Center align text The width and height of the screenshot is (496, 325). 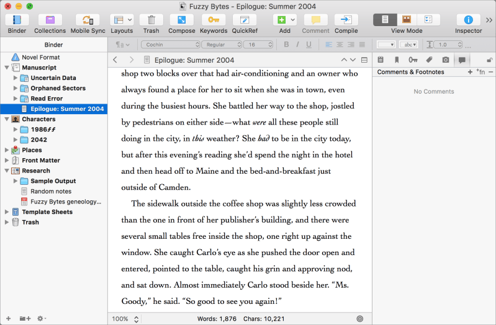pyautogui.click(x=340, y=45)
